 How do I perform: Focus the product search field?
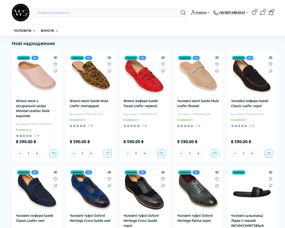tap(106, 12)
